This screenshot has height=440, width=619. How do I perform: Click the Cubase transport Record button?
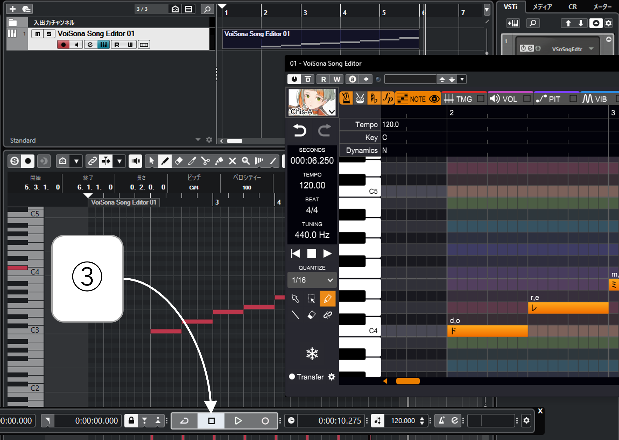tap(265, 421)
